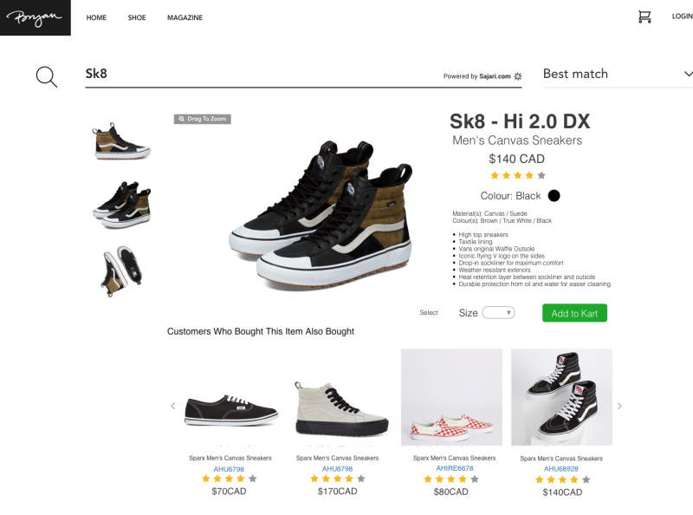Open the LOGIN link
Viewport: 693px width, 515px height.
tap(681, 16)
